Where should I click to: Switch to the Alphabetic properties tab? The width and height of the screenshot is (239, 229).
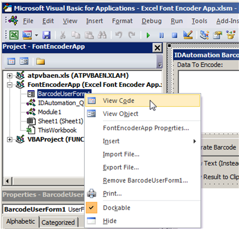(x=20, y=222)
